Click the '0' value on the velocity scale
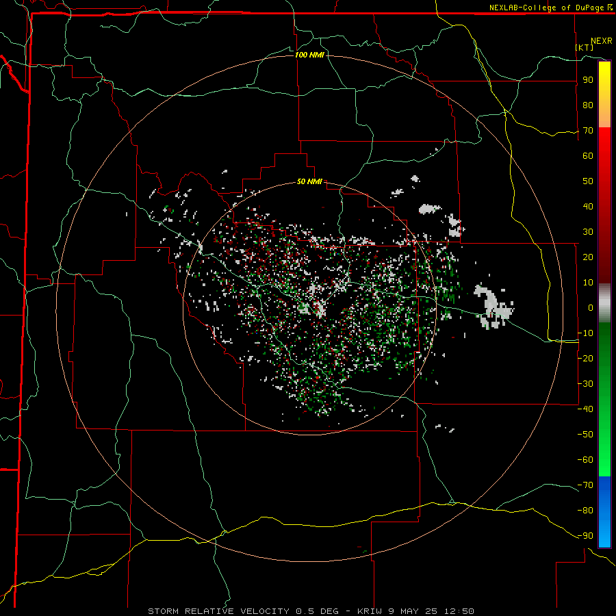Screen dimensions: 616x616 click(x=591, y=307)
